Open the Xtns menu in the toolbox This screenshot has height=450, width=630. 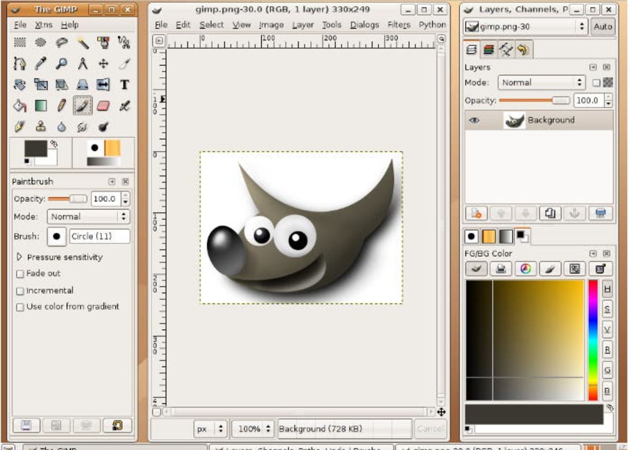click(44, 25)
